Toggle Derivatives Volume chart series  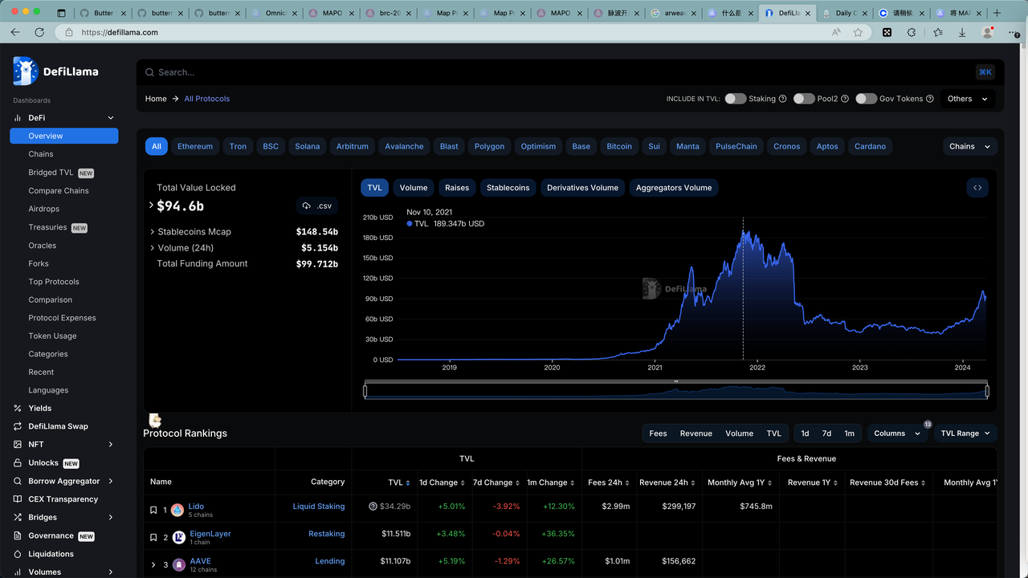point(583,187)
